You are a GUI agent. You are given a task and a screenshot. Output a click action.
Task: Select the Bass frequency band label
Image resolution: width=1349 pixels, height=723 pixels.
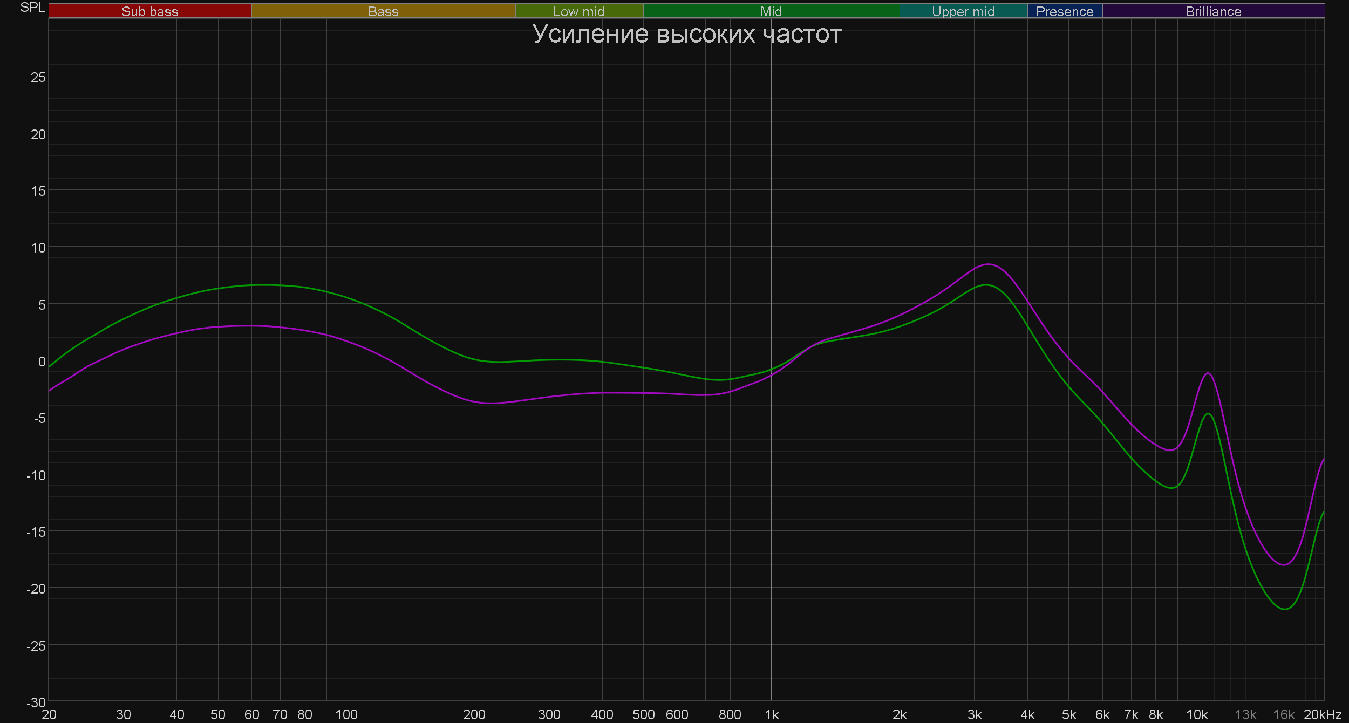point(383,11)
